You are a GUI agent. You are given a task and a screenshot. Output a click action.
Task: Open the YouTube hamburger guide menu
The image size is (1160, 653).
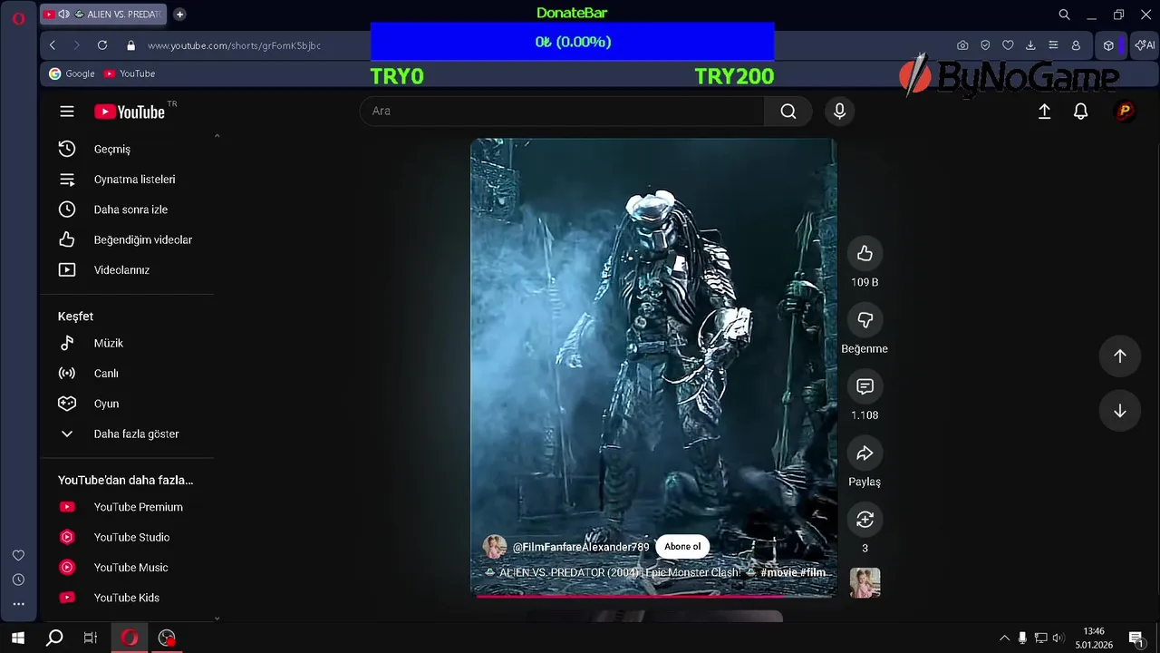coord(67,112)
